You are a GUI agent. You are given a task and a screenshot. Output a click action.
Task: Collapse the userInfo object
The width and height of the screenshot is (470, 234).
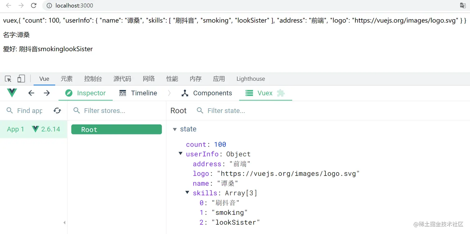(180, 154)
